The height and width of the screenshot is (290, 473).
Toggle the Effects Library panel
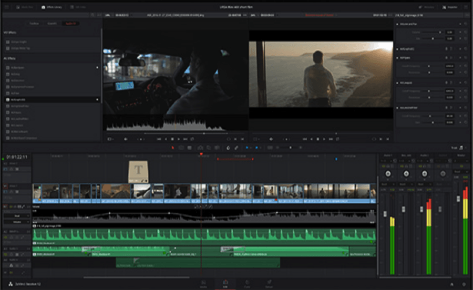pos(52,7)
